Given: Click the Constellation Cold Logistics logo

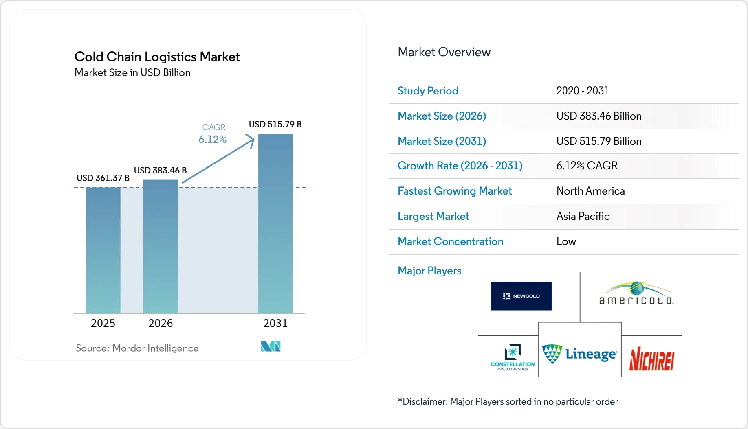Looking at the screenshot, I should (513, 357).
